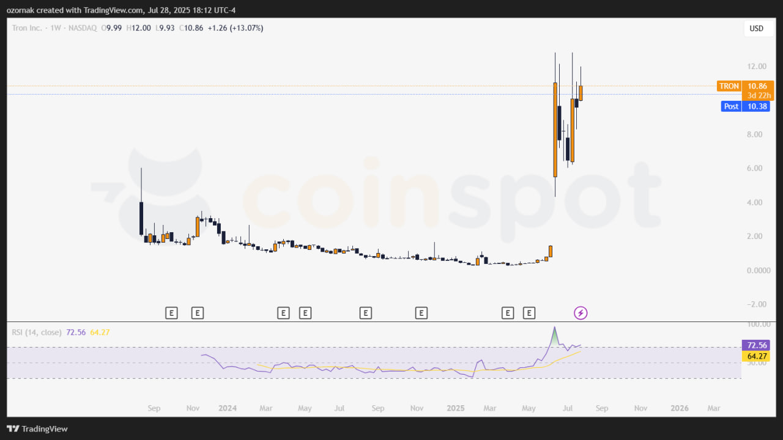Click the yellow 64.27 RSI average value
Image resolution: width=783 pixels, height=440 pixels.
756,355
